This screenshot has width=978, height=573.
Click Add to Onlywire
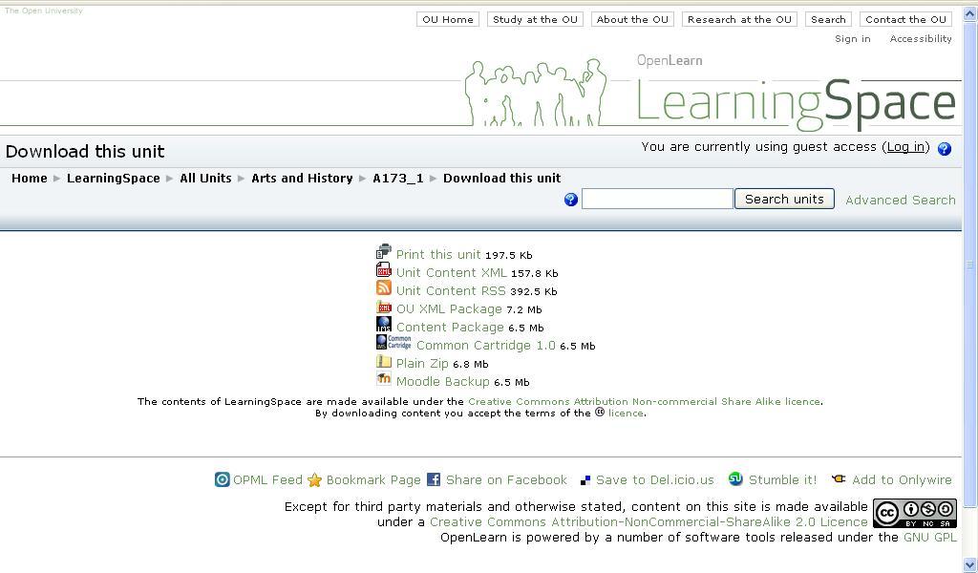[902, 479]
